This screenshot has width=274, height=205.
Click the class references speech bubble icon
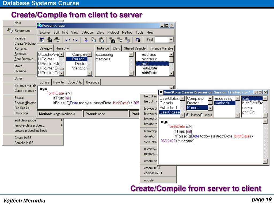pyautogui.click(x=57, y=40)
